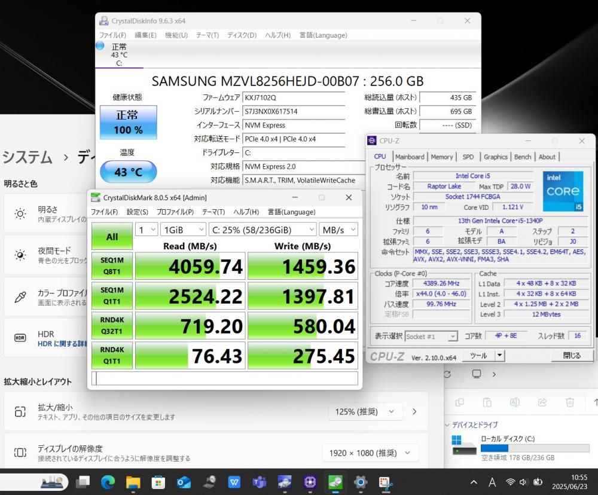Open the 設定(S) menu in CrystalDiskMark
The height and width of the screenshot is (495, 598).
pos(138,212)
